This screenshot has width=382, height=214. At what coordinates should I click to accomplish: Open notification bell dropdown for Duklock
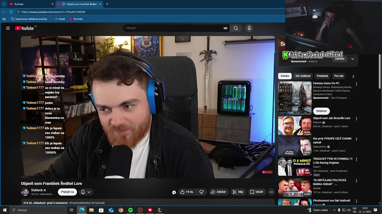pos(85,192)
